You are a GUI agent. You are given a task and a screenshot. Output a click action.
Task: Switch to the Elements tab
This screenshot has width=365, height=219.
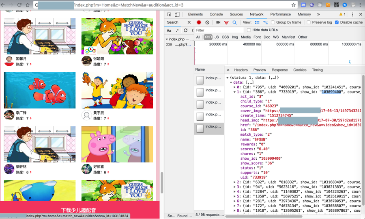[195, 15]
